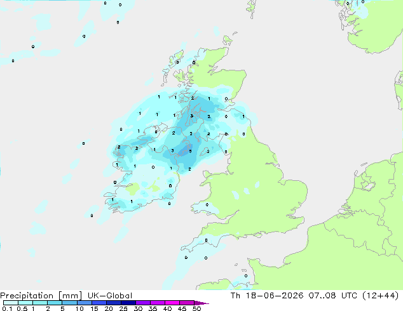Click the 35–40 mm violet legend swatch

click(157, 303)
